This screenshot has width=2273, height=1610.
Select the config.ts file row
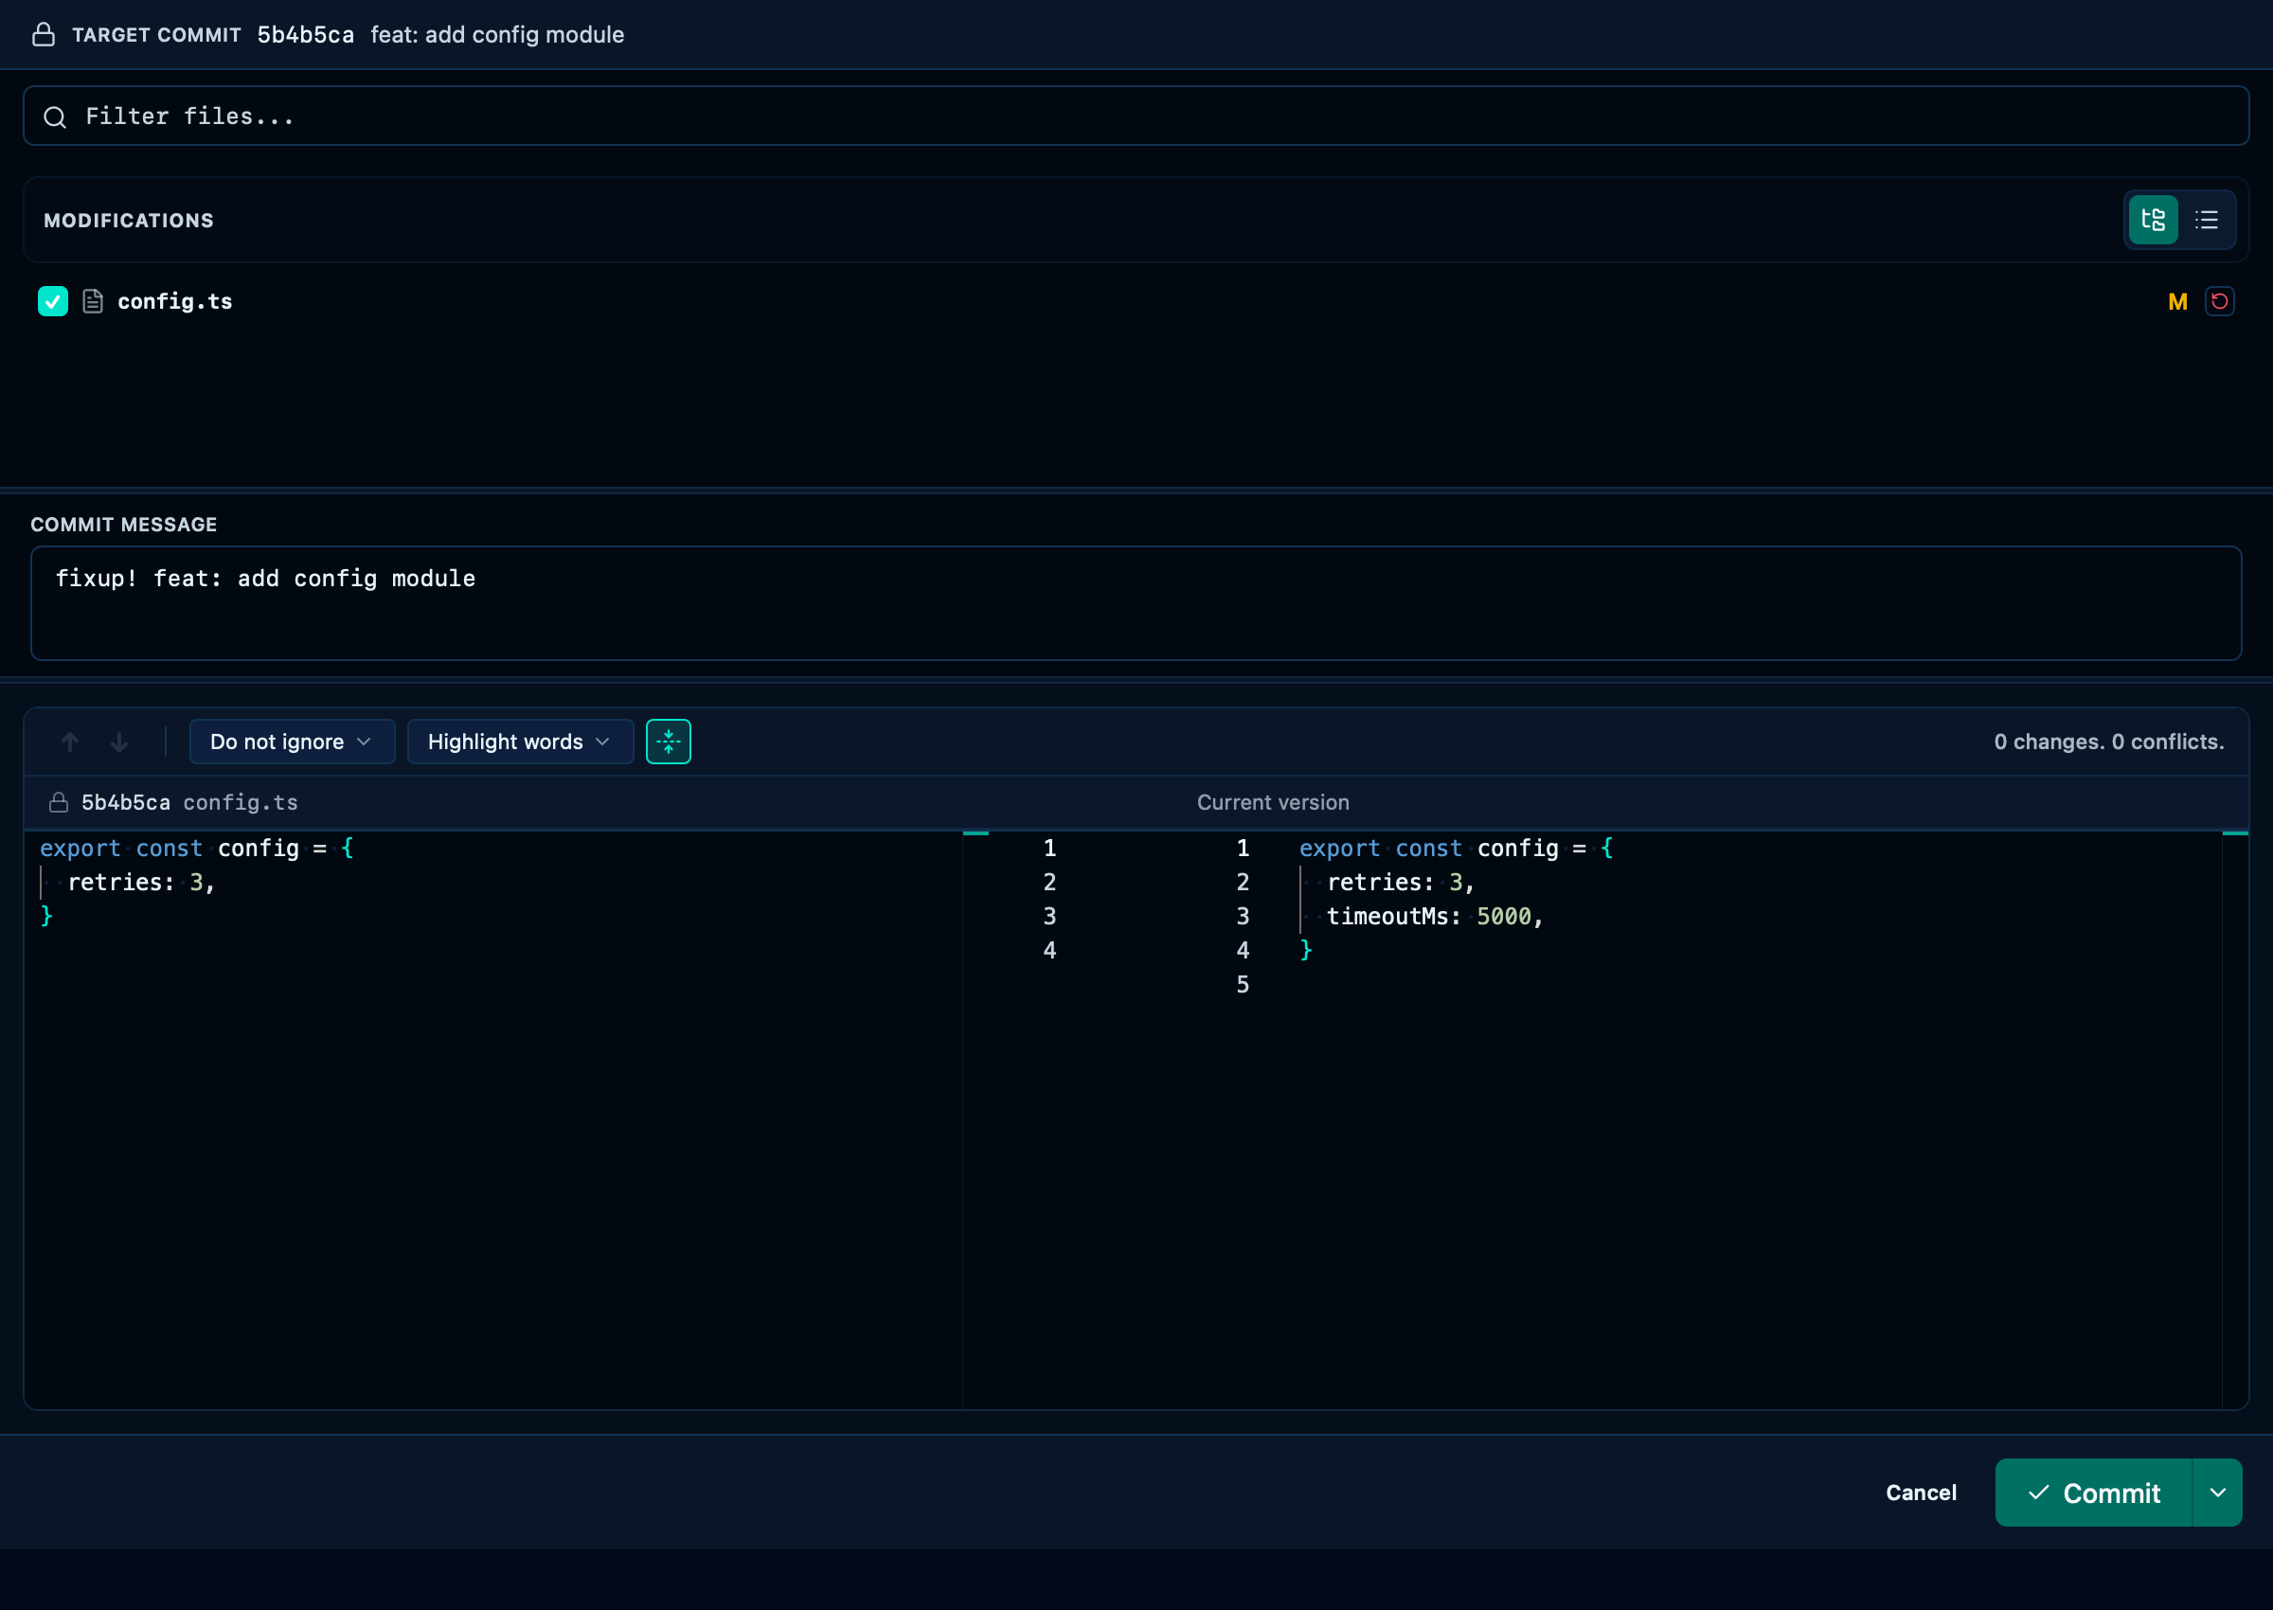click(1136, 301)
